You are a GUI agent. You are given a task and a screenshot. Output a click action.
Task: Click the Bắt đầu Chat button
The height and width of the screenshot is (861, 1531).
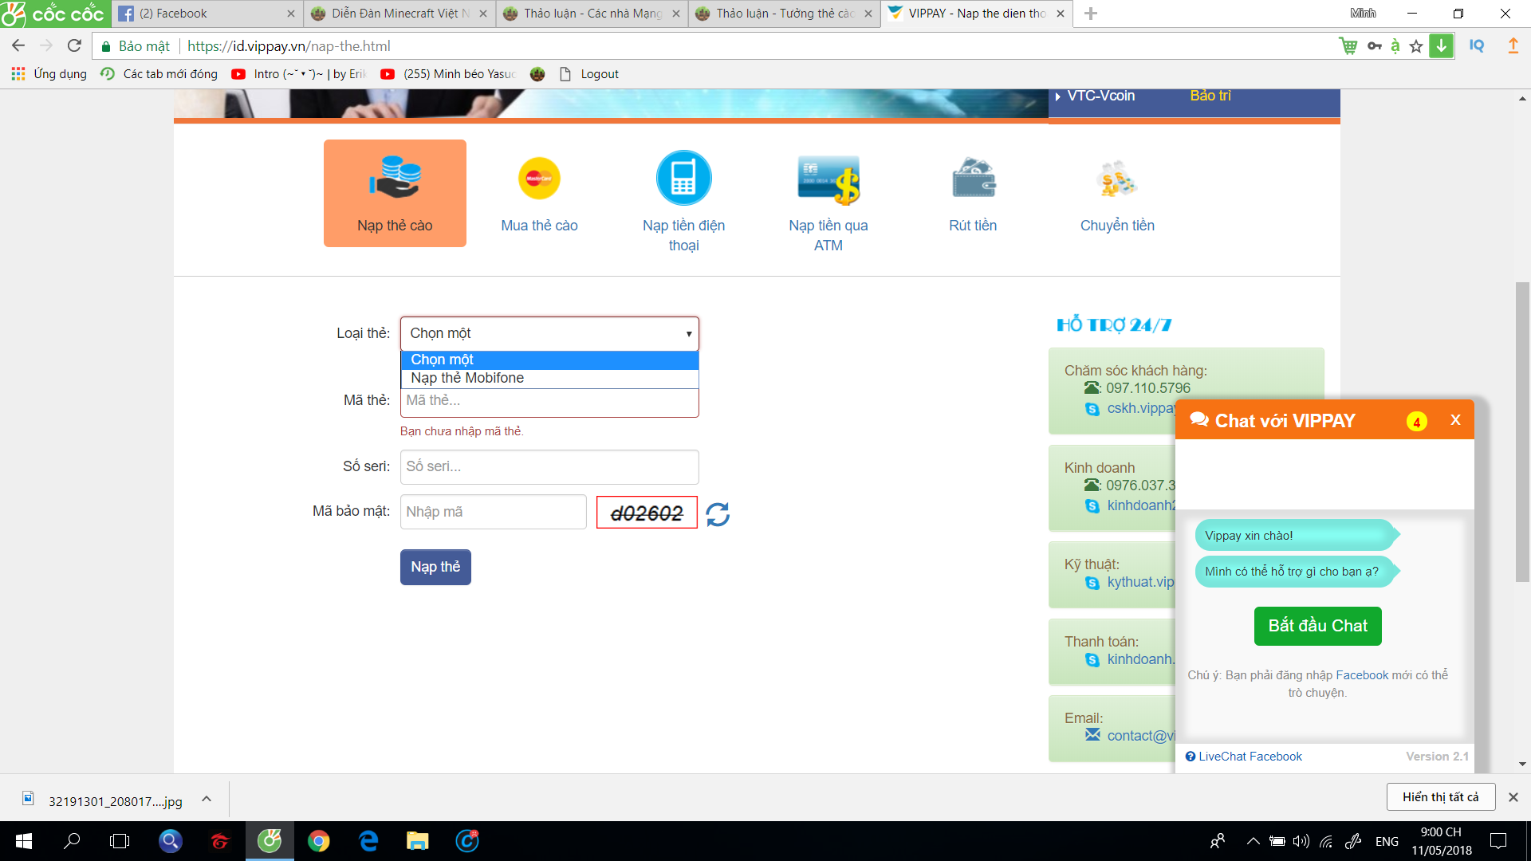point(1317,626)
